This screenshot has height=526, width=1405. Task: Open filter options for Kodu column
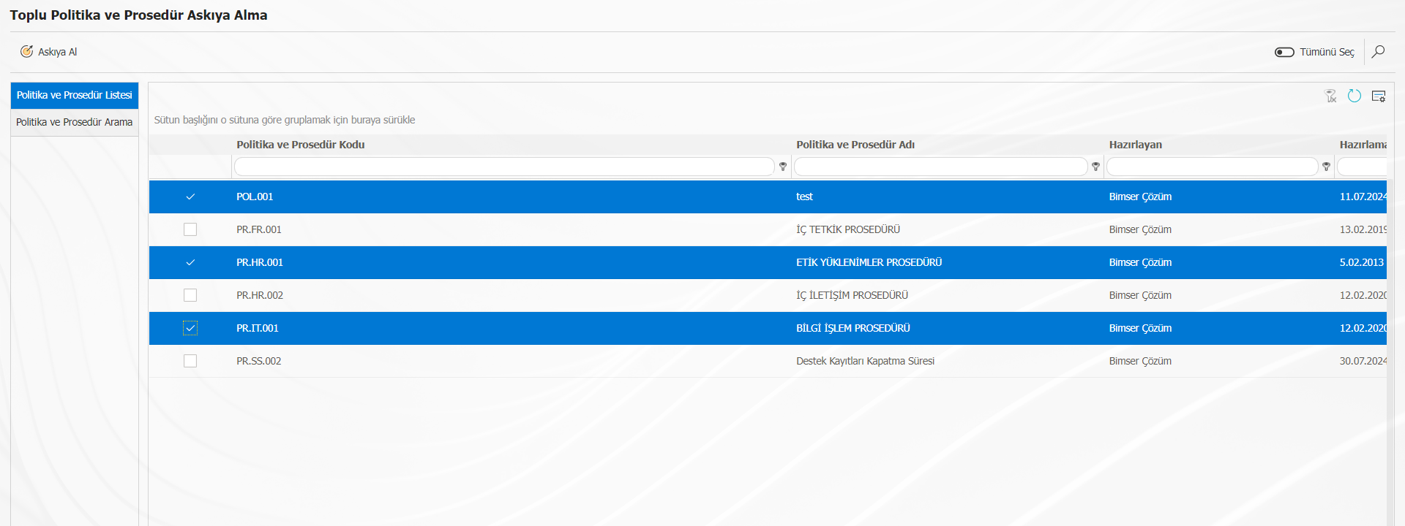783,167
